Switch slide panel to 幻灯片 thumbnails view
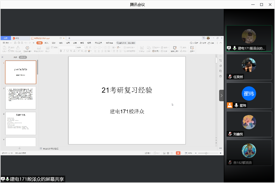Screen dimensions: 275x183 23,57
